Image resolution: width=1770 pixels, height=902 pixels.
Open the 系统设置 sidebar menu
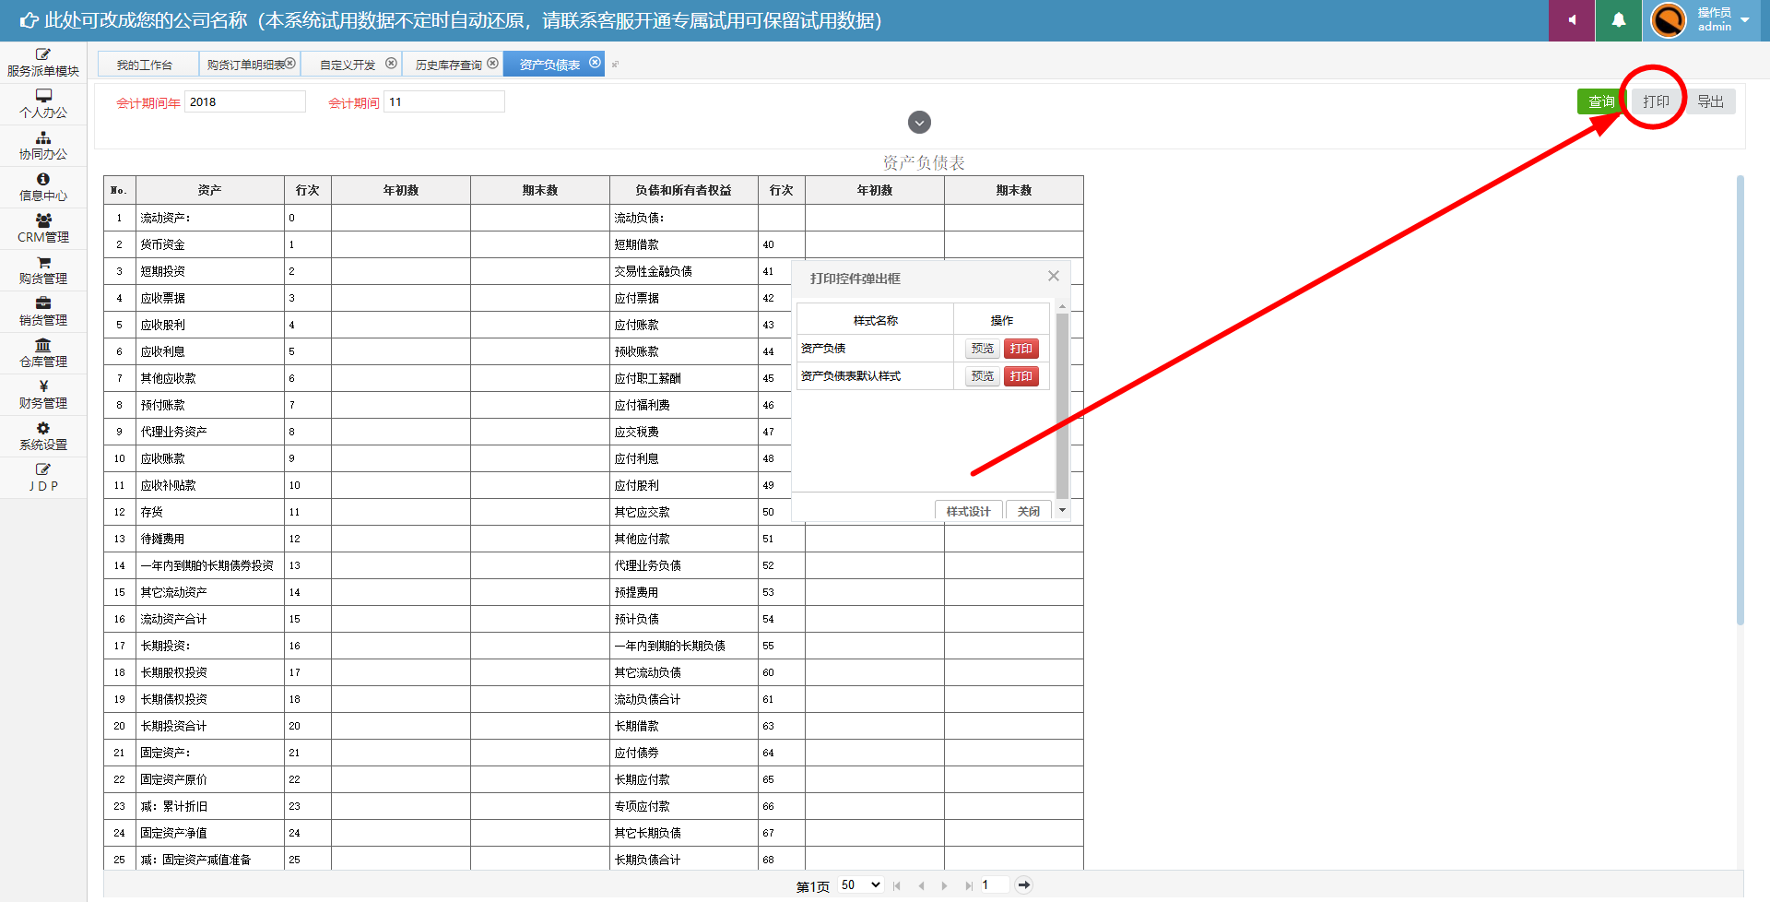pos(43,436)
